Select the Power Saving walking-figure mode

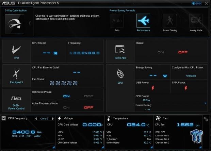169,20
